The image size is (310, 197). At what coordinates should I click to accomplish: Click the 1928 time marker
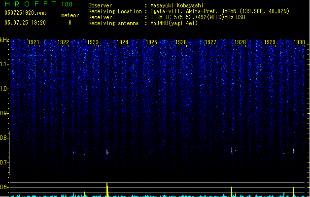[x=240, y=42]
